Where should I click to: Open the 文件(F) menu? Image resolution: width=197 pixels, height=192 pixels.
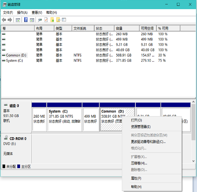pyautogui.click(x=8, y=13)
